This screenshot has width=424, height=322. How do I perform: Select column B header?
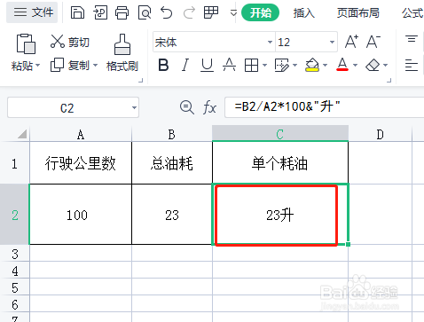(x=172, y=135)
